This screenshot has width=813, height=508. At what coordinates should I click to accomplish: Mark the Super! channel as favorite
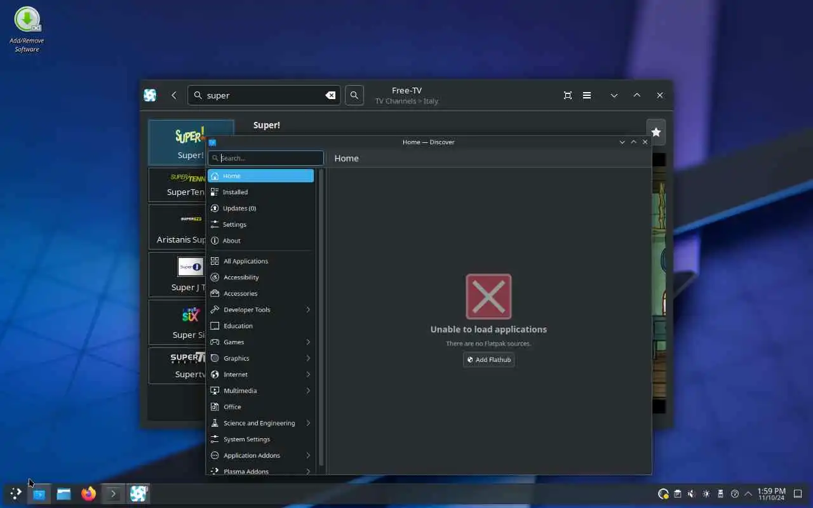[x=656, y=132]
